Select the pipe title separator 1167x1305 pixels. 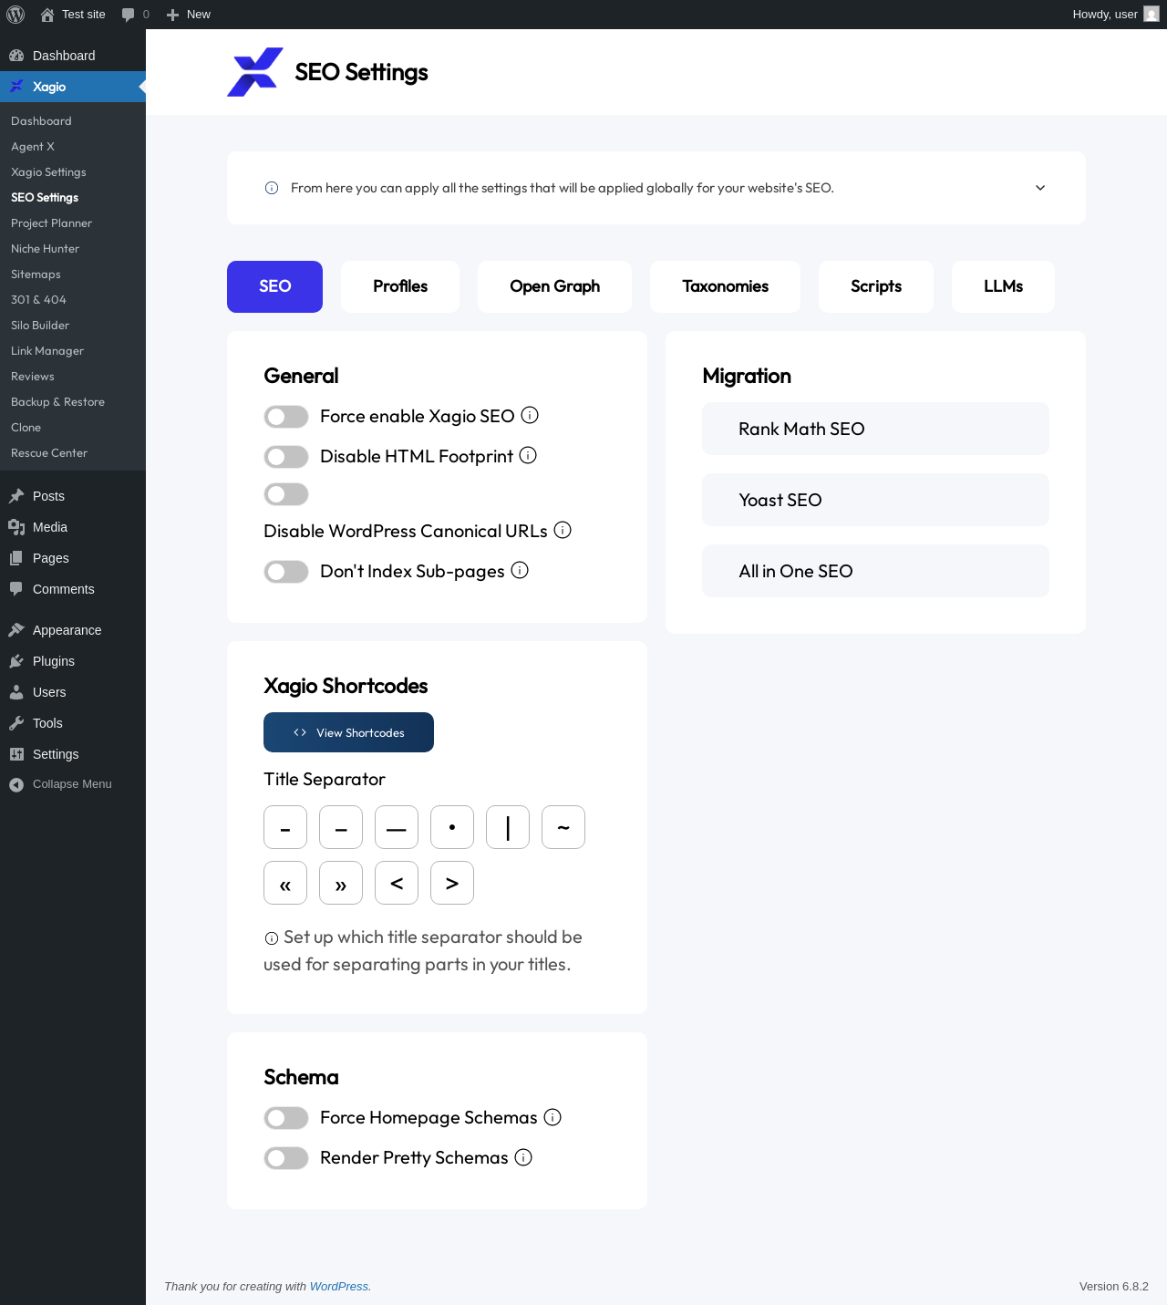coord(508,827)
